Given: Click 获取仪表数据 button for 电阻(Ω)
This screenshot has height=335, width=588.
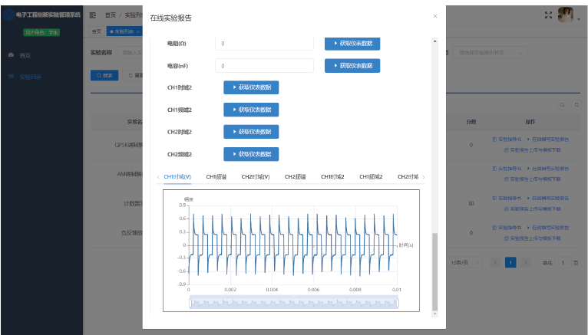Looking at the screenshot, I should pos(352,44).
